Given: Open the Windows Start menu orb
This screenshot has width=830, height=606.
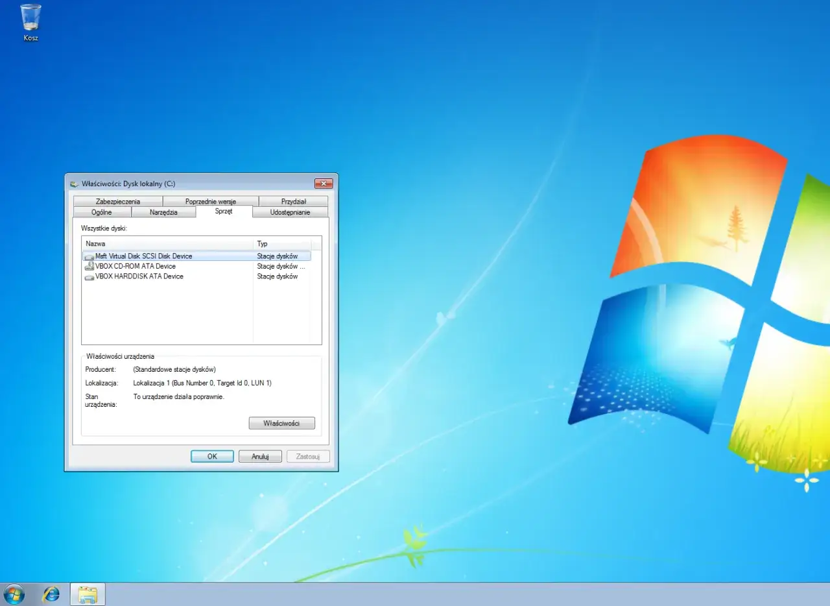Looking at the screenshot, I should pos(14,594).
